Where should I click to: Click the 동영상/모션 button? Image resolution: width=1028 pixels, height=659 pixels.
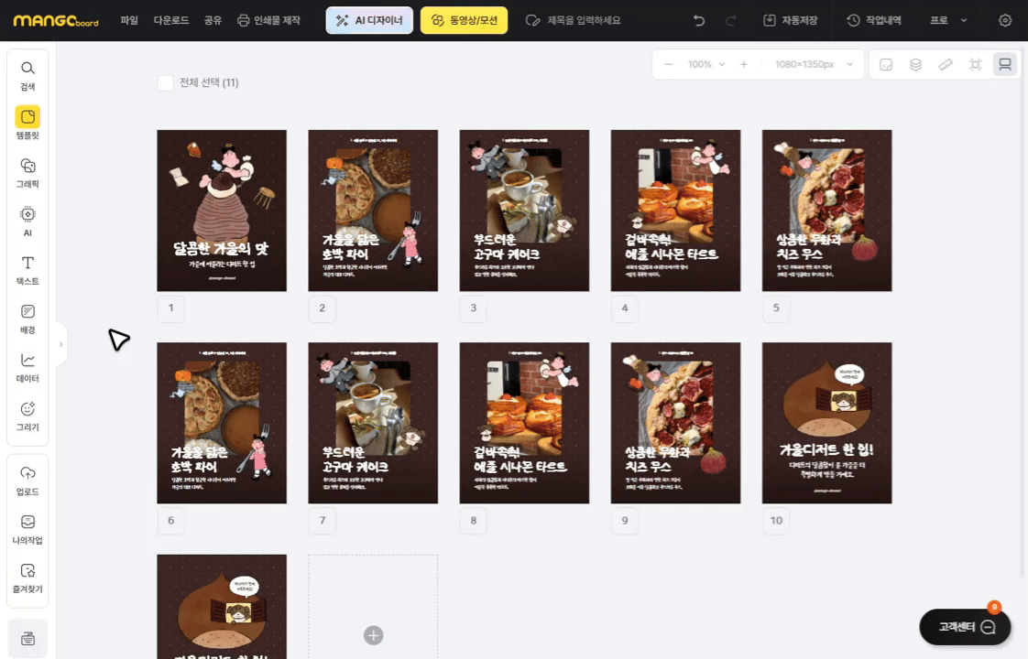point(464,20)
